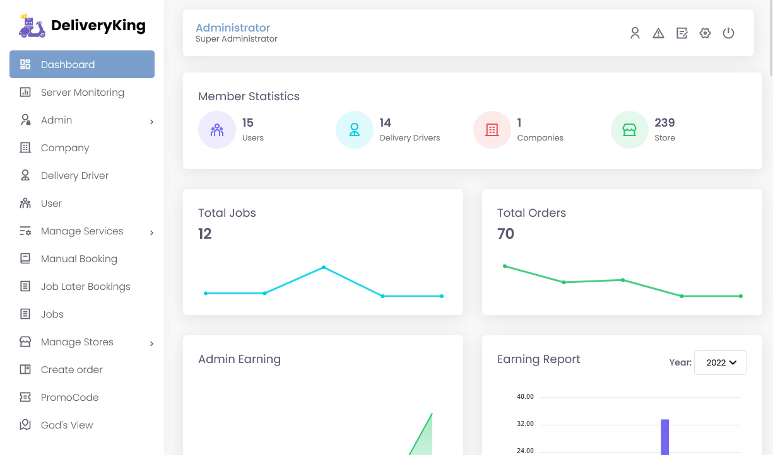This screenshot has height=455, width=773.
Task: Click the DeliveryKing logo
Action: pos(82,26)
